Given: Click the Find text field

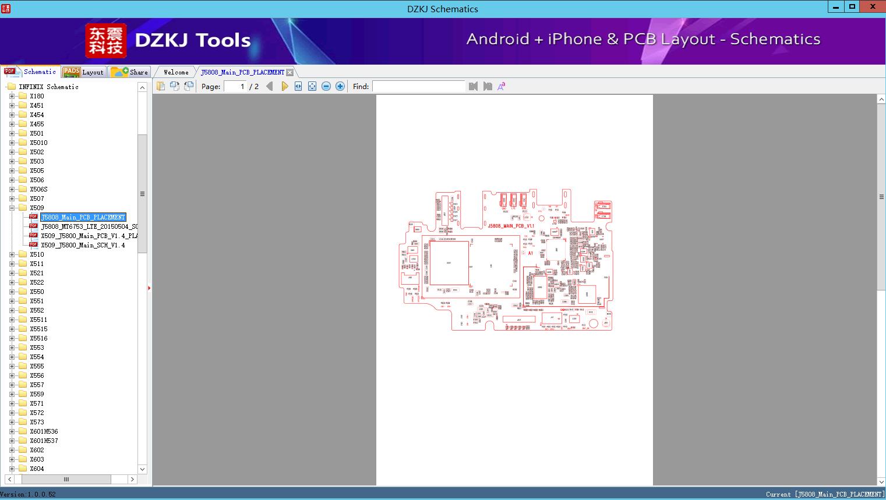Looking at the screenshot, I should pos(418,86).
